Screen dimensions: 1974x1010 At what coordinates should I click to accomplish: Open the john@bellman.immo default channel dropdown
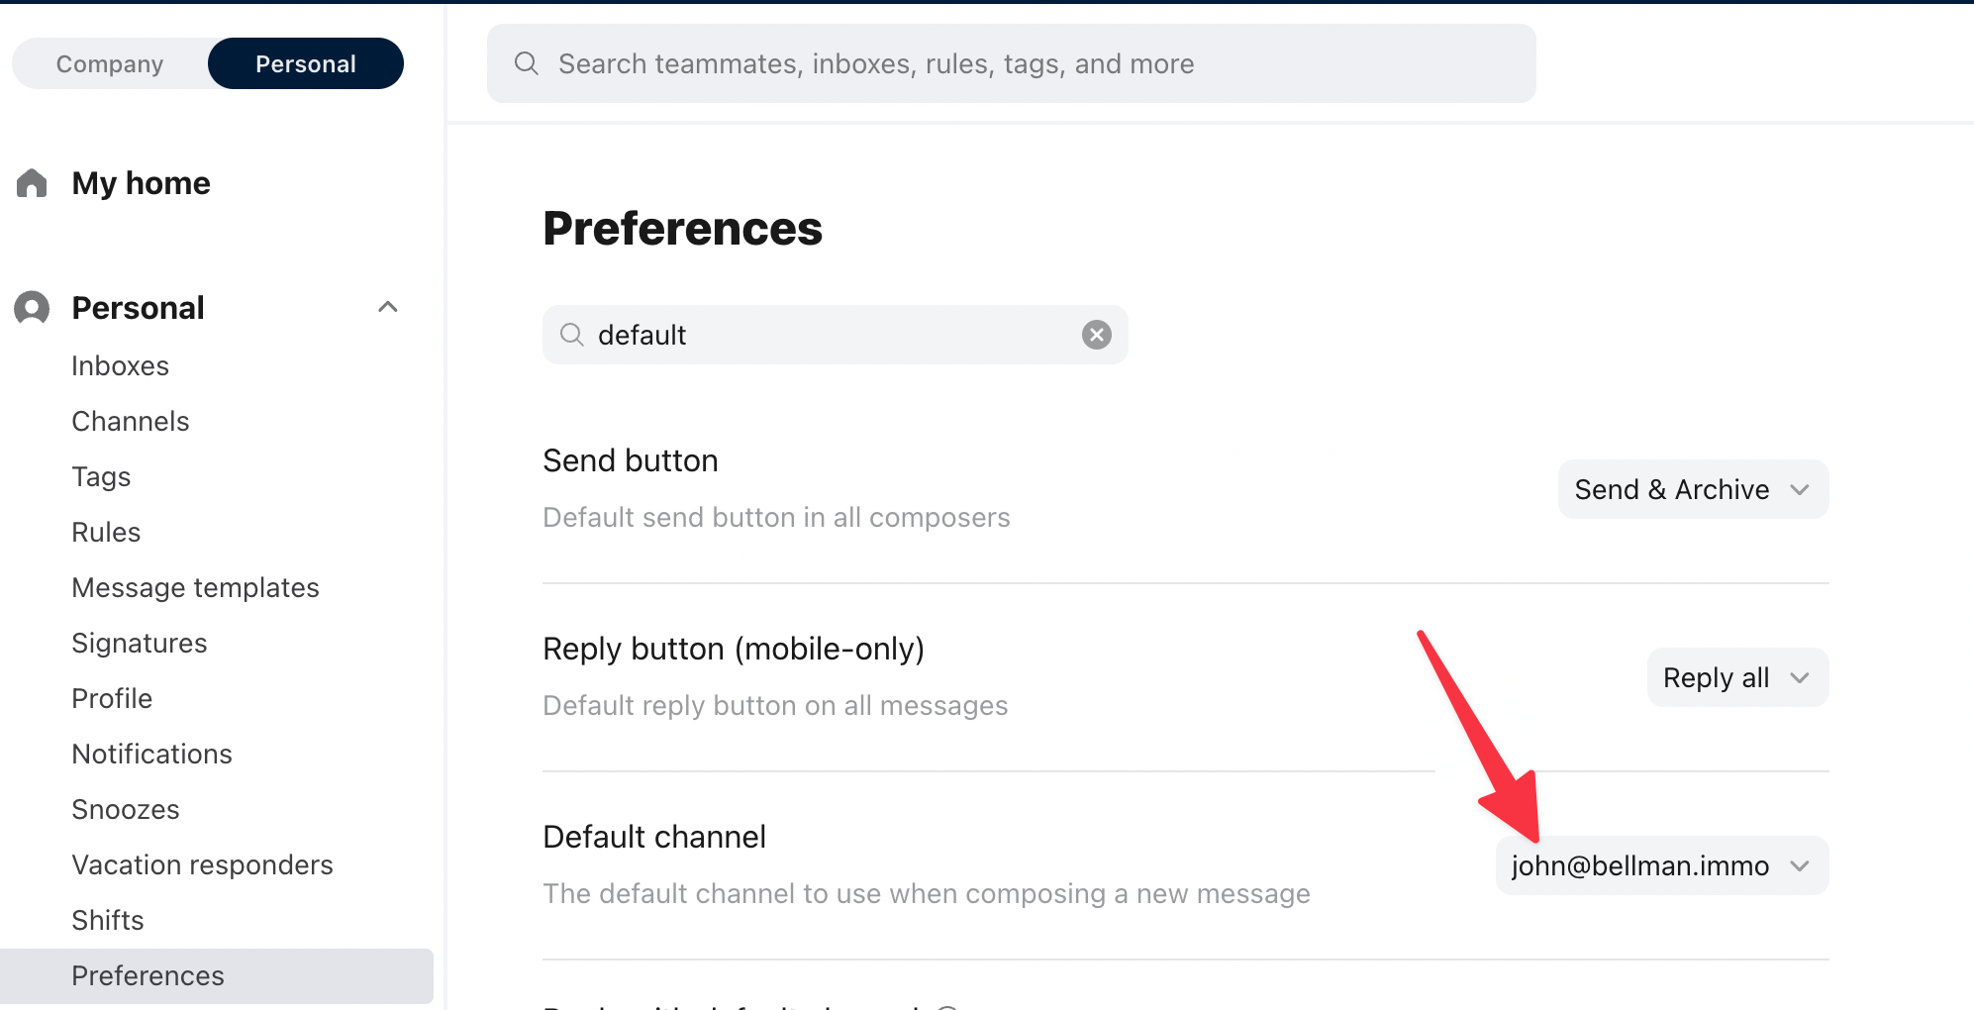coord(1662,865)
